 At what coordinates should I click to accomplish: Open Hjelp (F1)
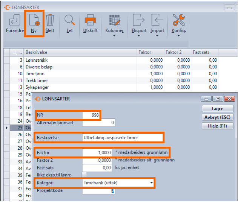click(217, 126)
